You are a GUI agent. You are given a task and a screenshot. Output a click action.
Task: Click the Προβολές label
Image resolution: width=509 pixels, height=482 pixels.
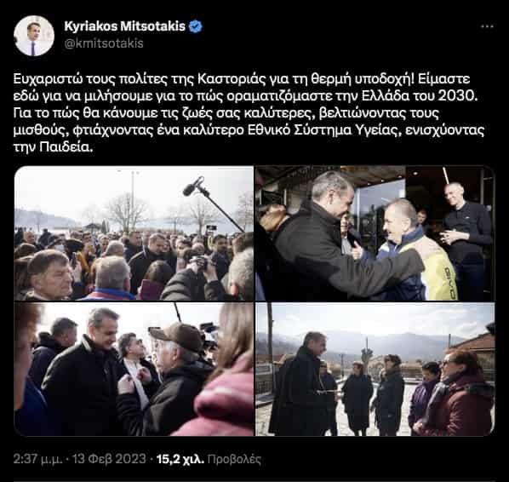[x=234, y=459]
